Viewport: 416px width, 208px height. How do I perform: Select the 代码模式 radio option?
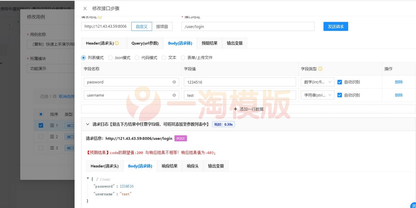pos(137,58)
